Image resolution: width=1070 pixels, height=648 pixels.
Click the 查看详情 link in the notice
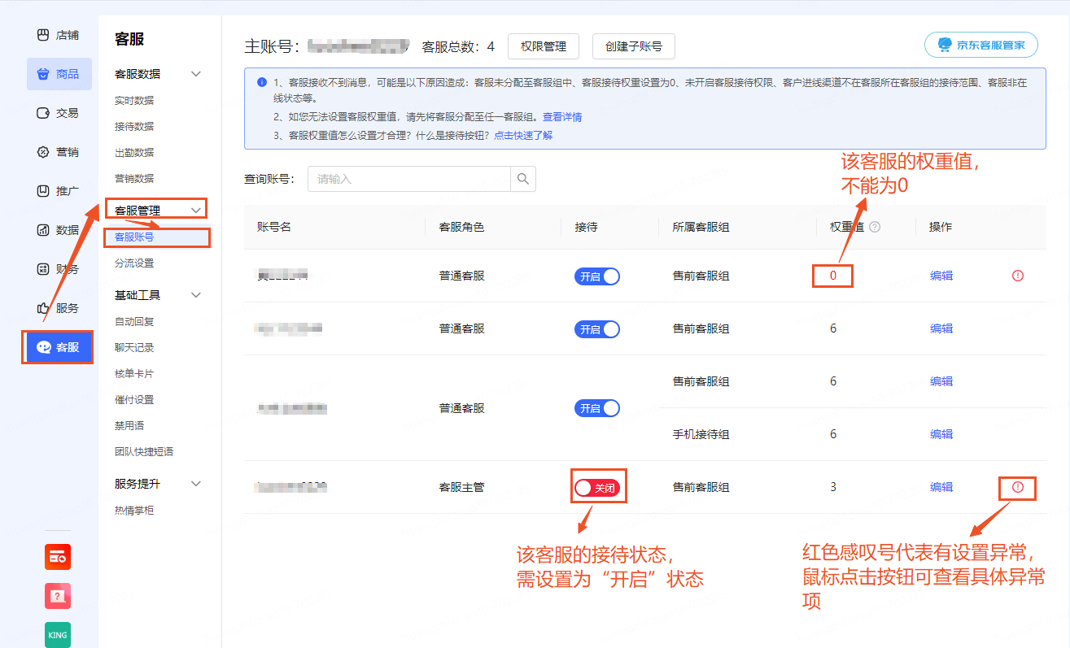click(562, 117)
